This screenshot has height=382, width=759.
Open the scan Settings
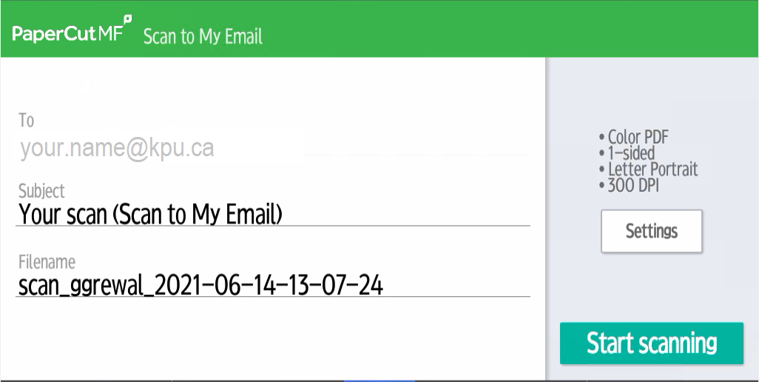[651, 231]
